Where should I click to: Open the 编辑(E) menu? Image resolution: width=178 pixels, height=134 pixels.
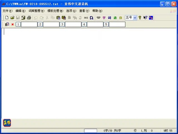coord(20,11)
